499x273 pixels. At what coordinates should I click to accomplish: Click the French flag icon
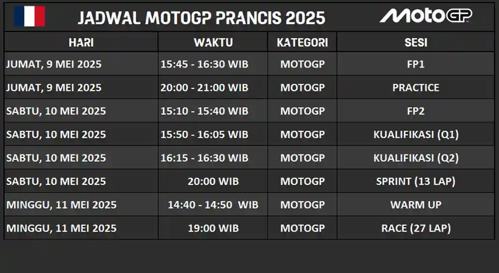coord(29,16)
